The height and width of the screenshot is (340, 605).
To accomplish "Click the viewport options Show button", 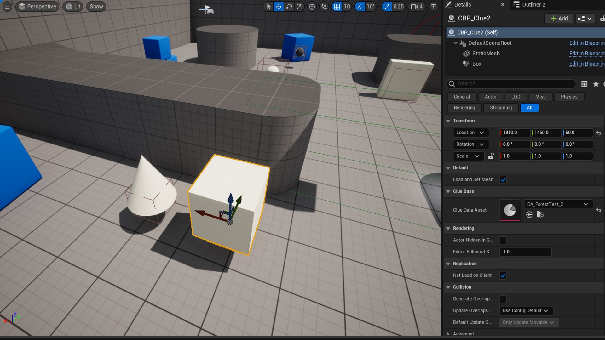I will tap(96, 6).
